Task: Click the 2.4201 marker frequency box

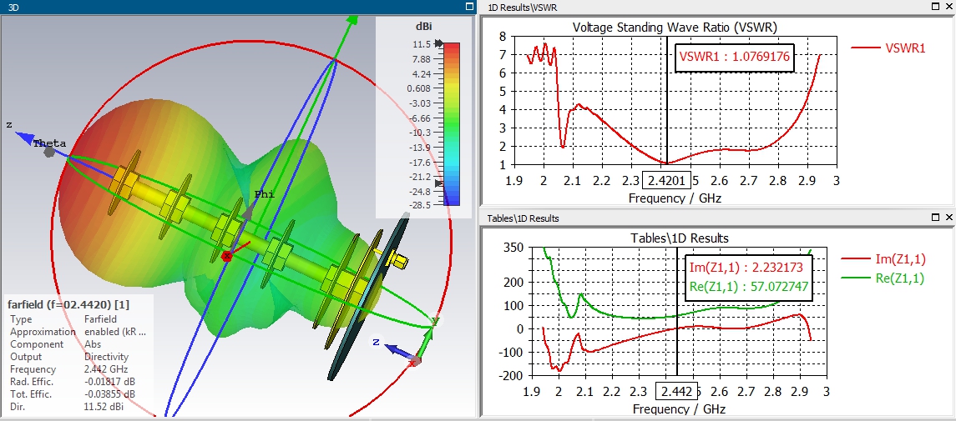Action: click(x=666, y=181)
